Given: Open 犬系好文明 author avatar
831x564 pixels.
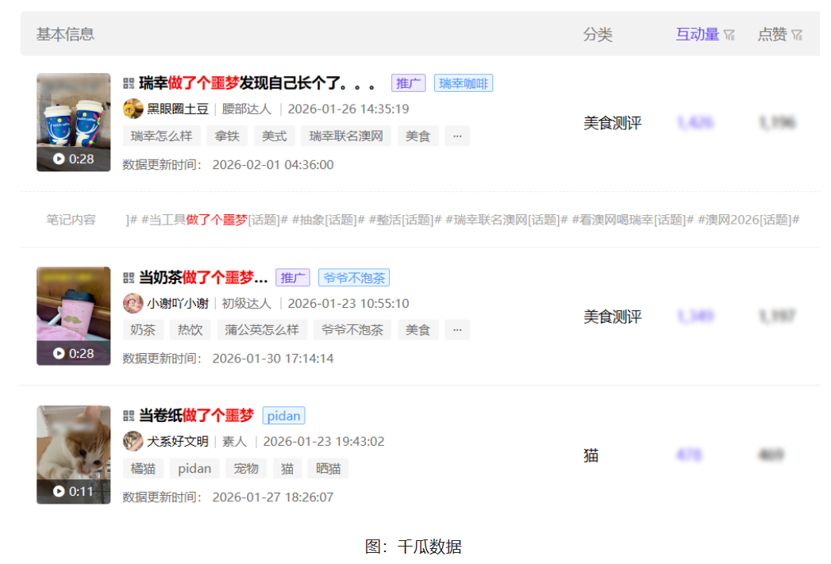Looking at the screenshot, I should coord(133,441).
